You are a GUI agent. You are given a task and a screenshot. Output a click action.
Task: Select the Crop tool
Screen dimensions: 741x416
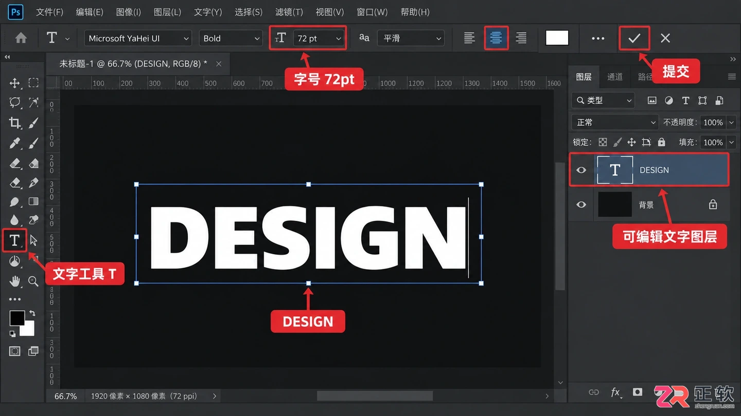(x=14, y=123)
